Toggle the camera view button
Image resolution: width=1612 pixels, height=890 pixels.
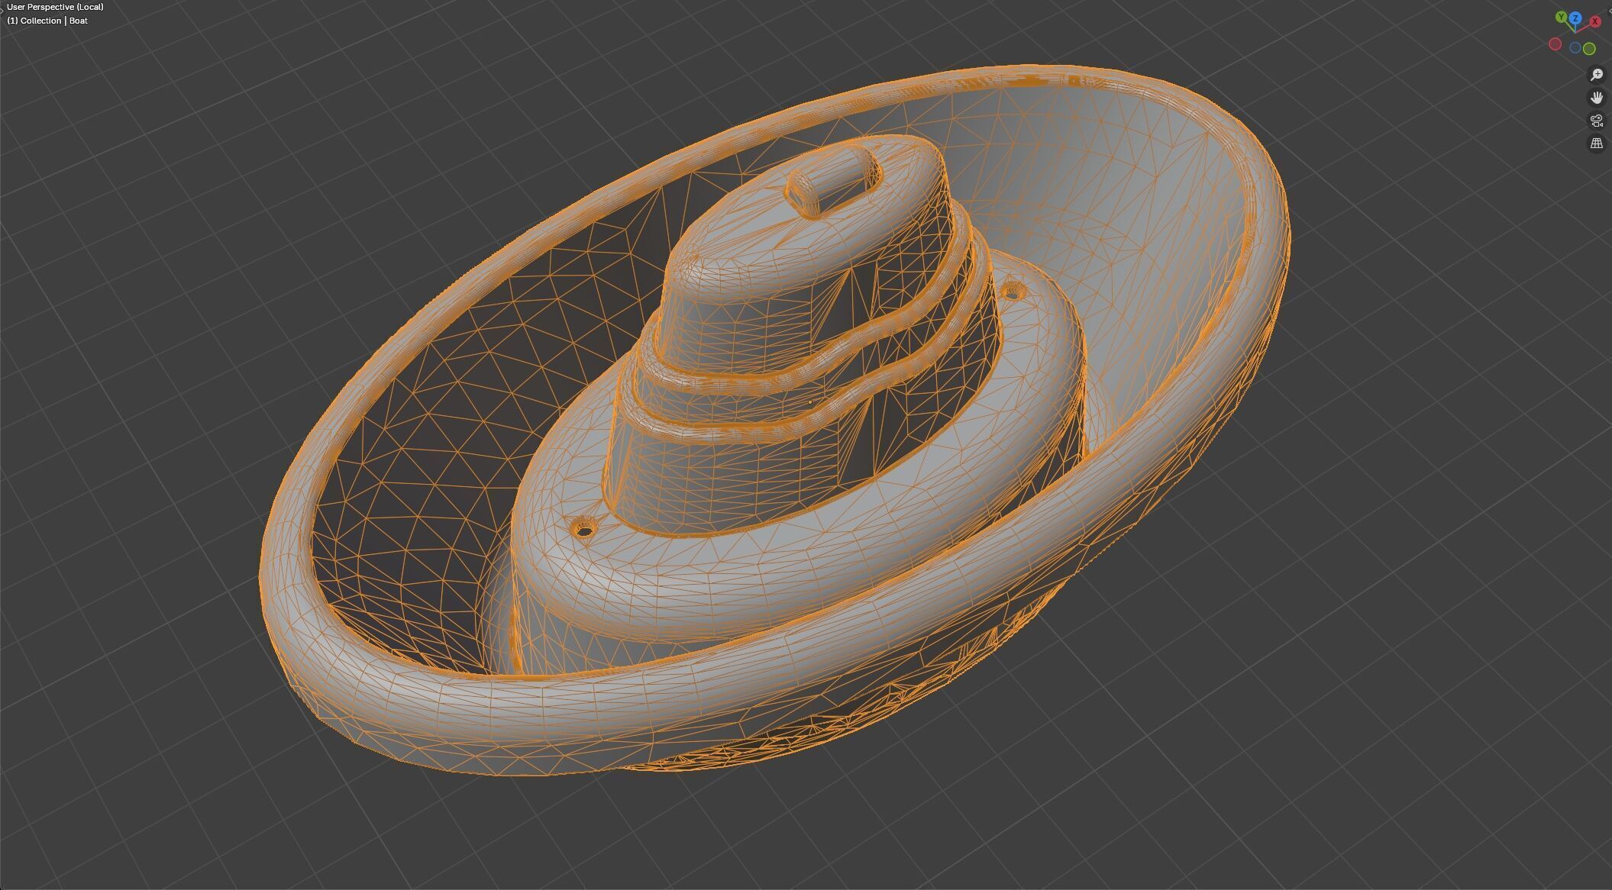1596,121
